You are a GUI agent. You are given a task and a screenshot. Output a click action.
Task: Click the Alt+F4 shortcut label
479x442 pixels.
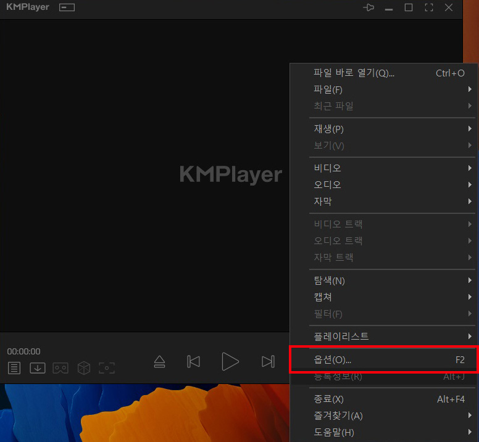click(451, 399)
